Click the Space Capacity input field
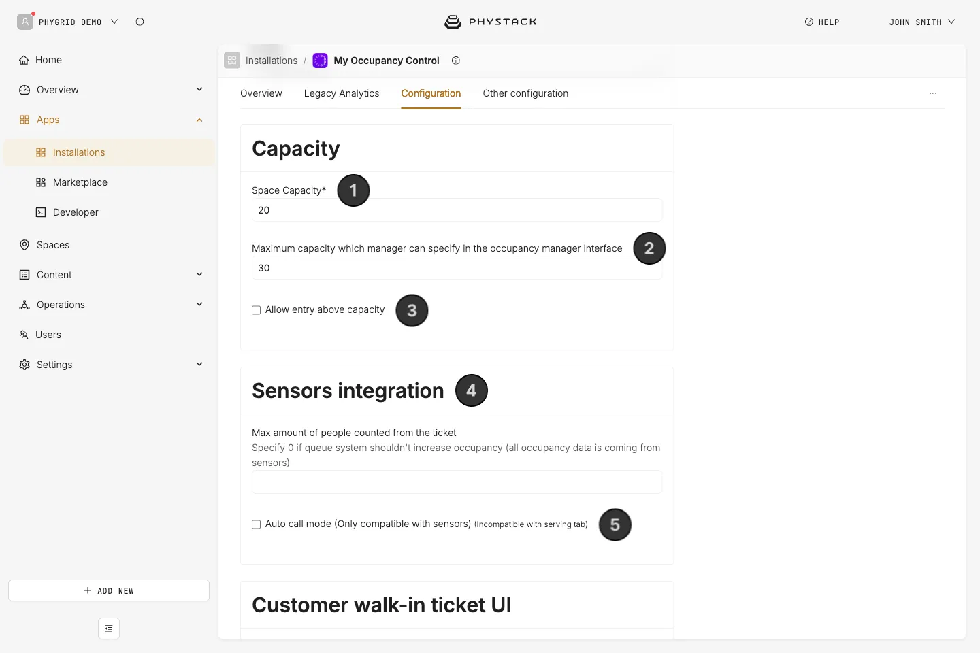 [457, 210]
